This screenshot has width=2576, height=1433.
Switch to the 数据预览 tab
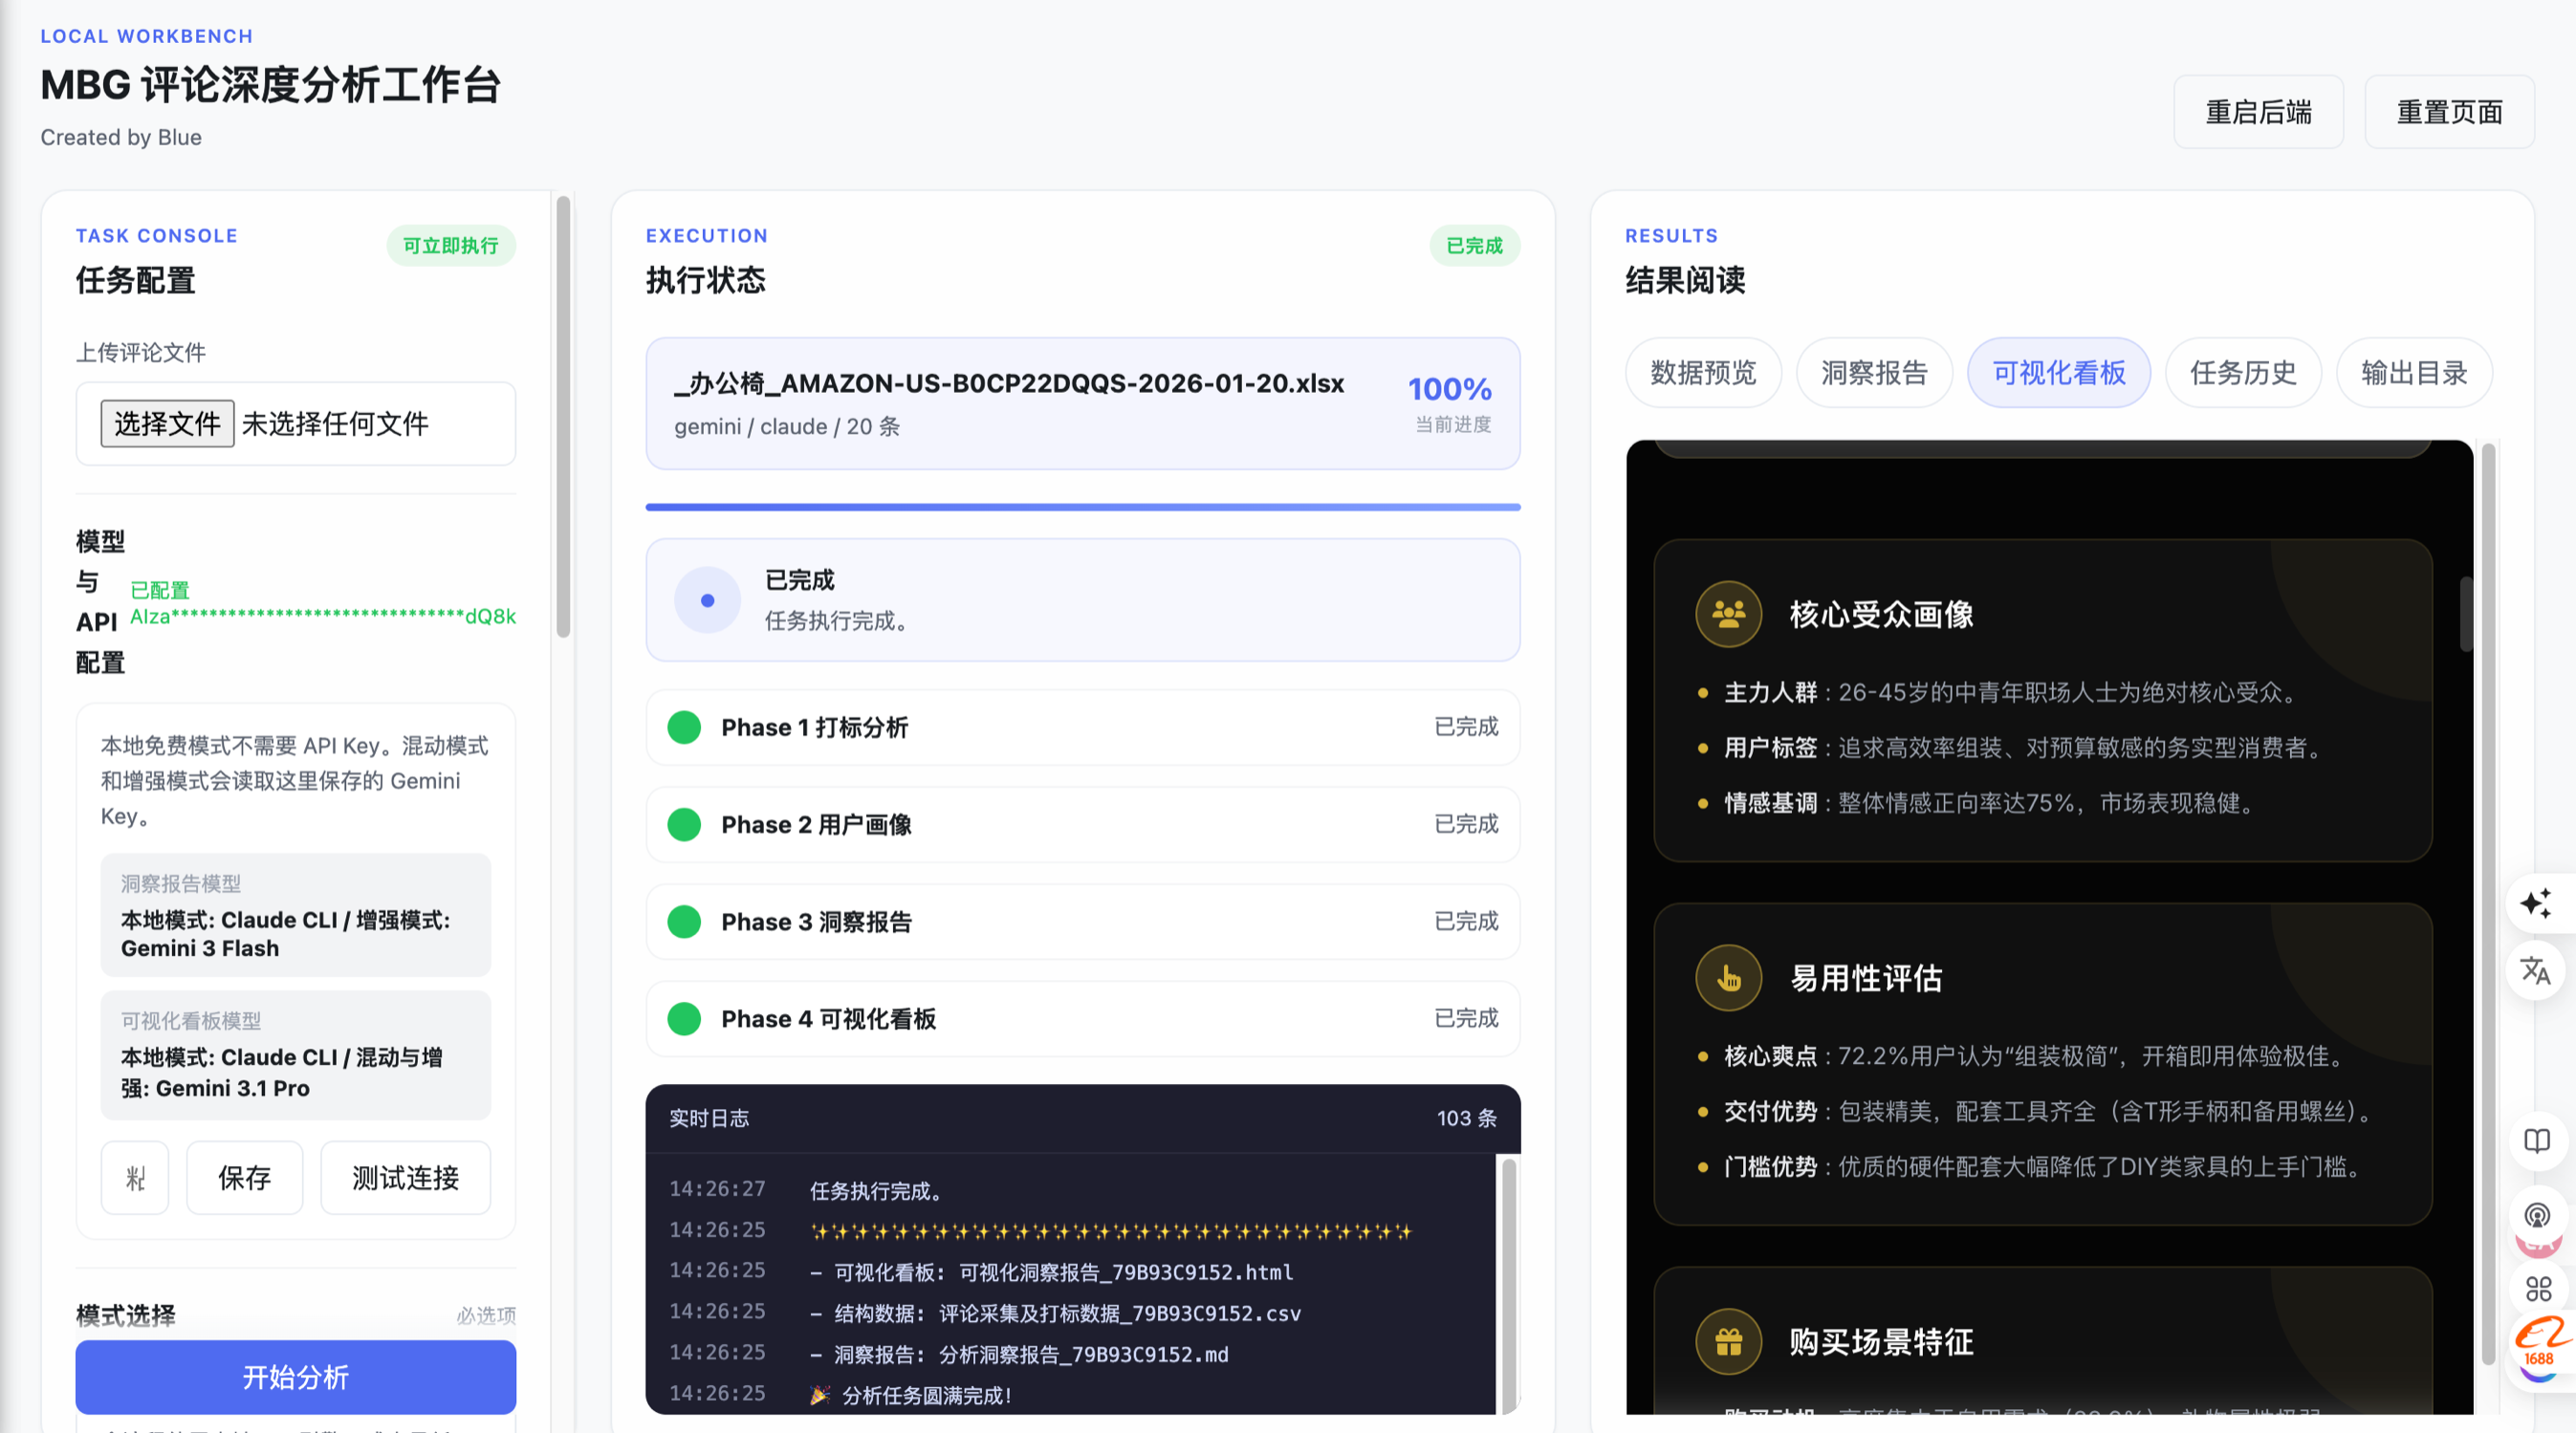coord(1703,373)
